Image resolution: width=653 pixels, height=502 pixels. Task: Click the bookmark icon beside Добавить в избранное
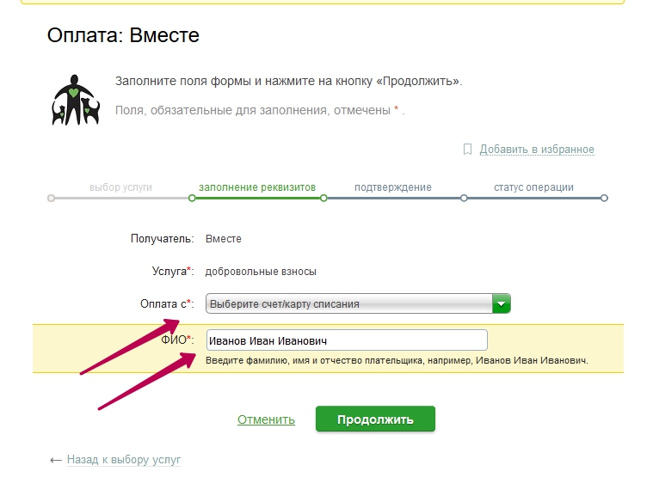[x=468, y=149]
